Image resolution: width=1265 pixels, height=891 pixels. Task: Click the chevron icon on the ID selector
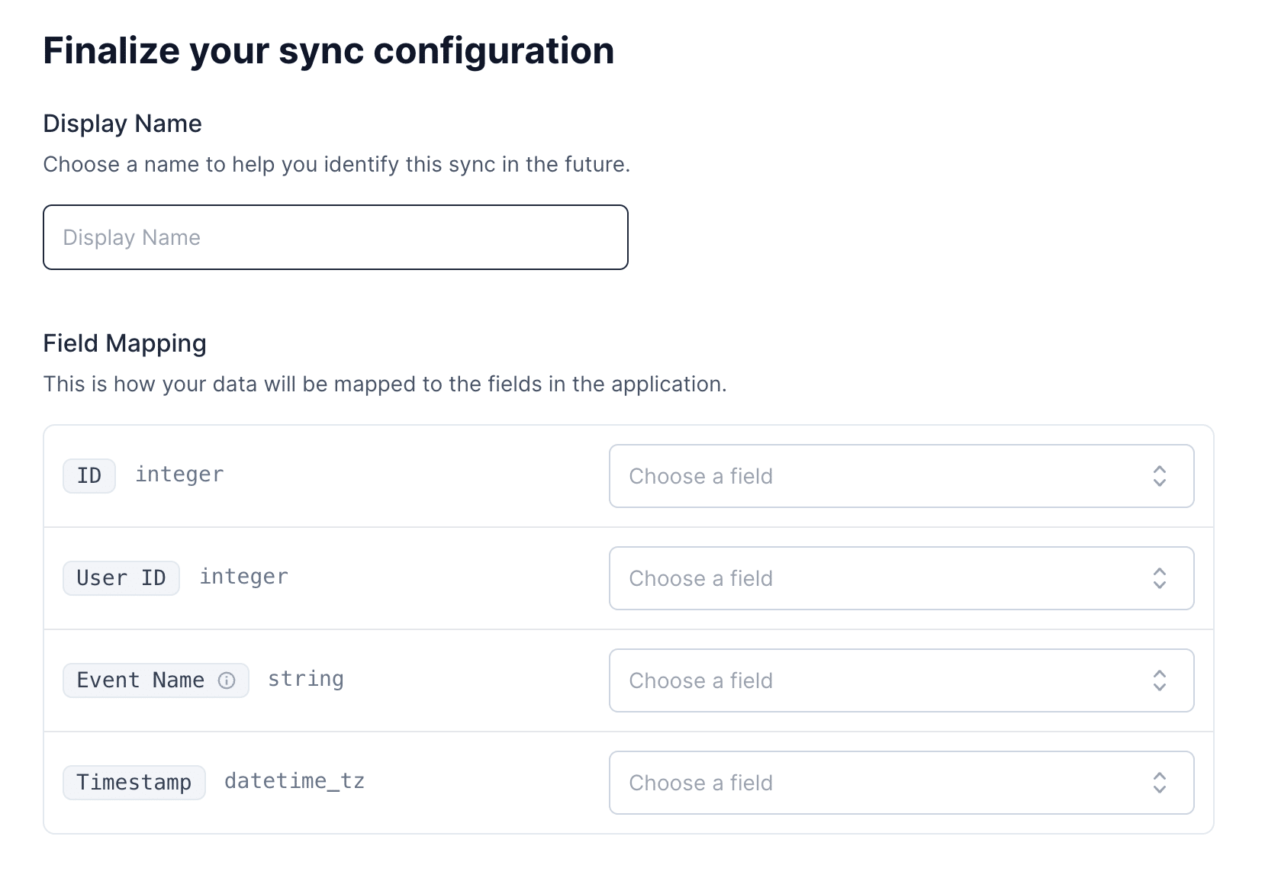click(1159, 476)
